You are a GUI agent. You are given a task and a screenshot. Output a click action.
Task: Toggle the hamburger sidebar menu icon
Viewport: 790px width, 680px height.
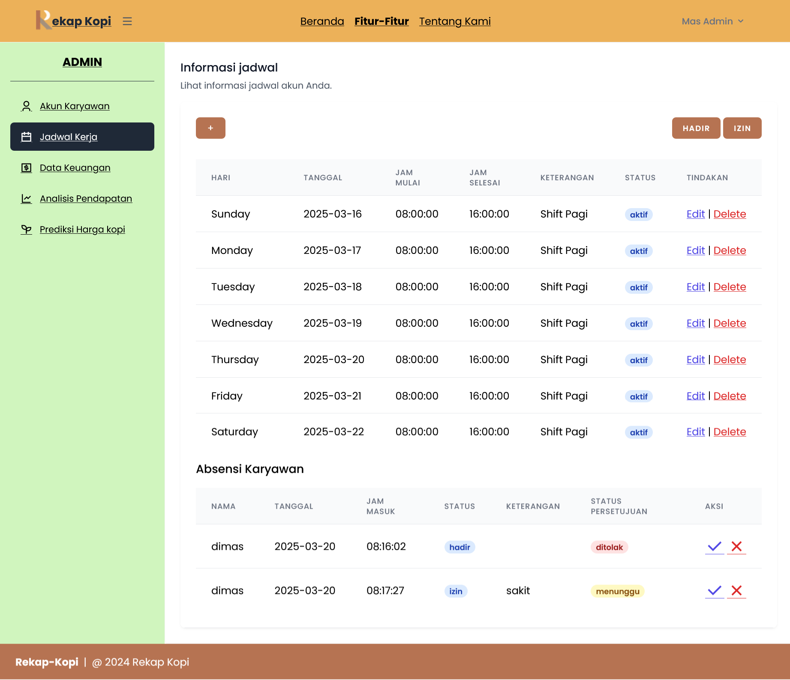(x=127, y=21)
